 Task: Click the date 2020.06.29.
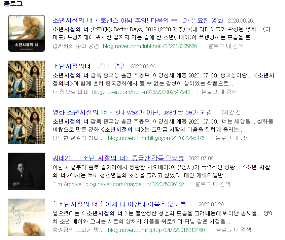tap(212, 204)
